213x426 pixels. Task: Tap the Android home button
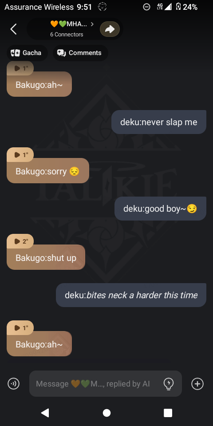click(x=106, y=413)
